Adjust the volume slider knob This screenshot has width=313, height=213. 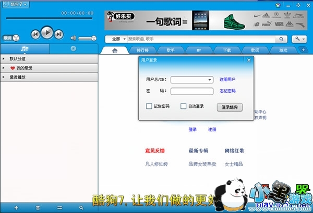click(93, 38)
